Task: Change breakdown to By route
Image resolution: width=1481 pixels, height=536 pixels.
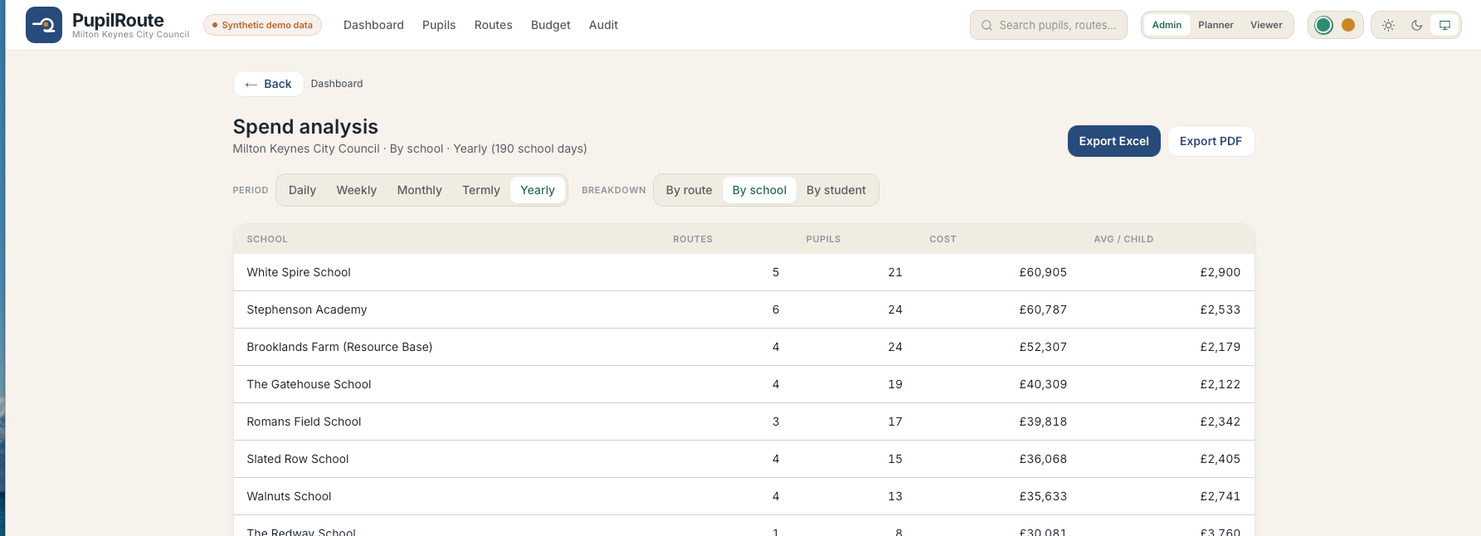Action: click(689, 190)
